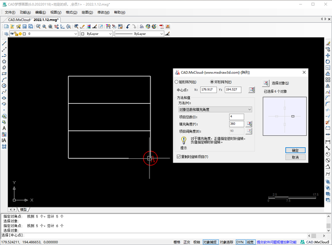Select the Rectangle drawing tool
The width and height of the screenshot is (332, 245).
[x=4, y=74]
